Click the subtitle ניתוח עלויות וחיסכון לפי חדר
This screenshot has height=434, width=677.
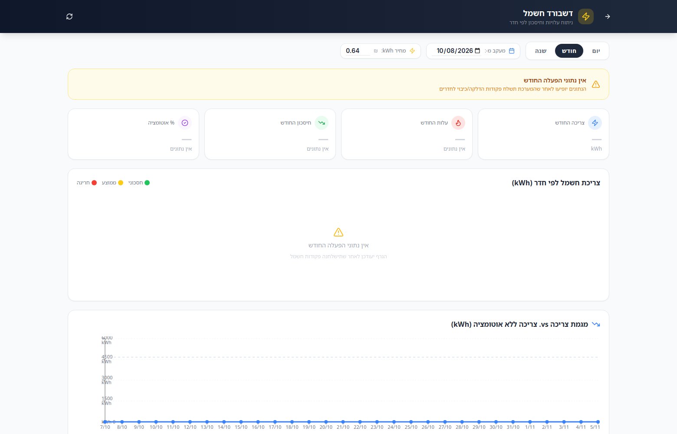[x=541, y=22]
